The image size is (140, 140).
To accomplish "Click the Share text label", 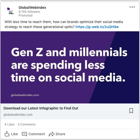I will tap(60, 134).
